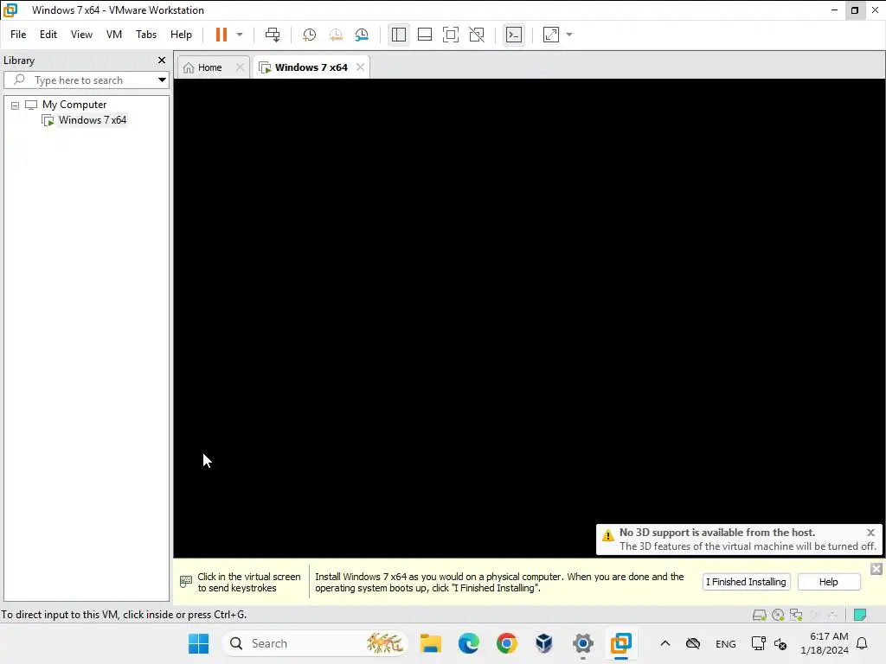Open the library search filter dropdown
886x664 pixels.
(162, 80)
